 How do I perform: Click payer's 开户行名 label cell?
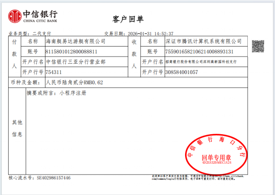tap(33, 62)
